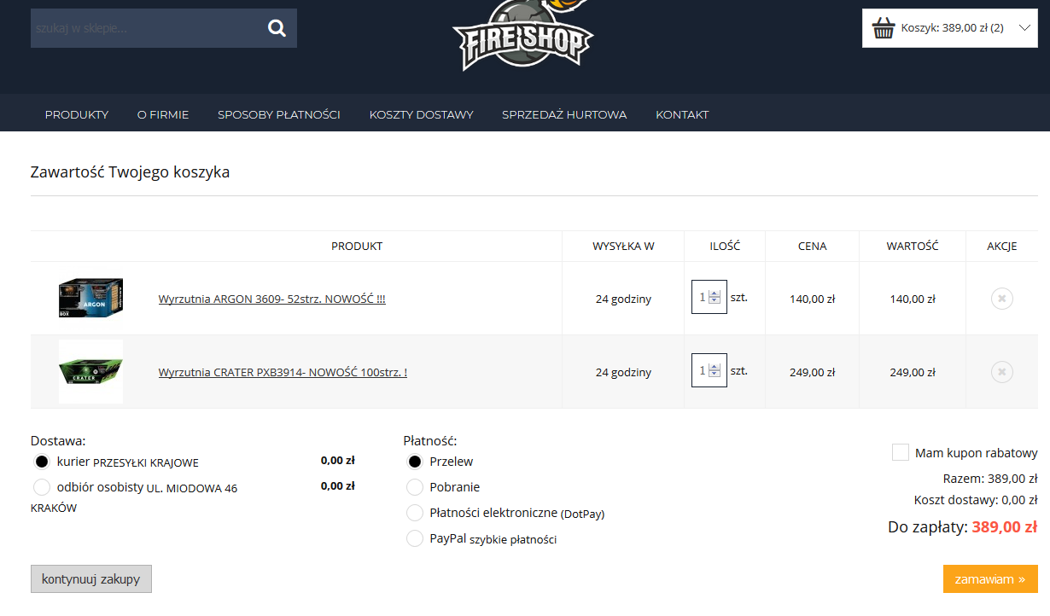This screenshot has height=616, width=1050.
Task: Click the shopping basket icon
Action: click(884, 28)
